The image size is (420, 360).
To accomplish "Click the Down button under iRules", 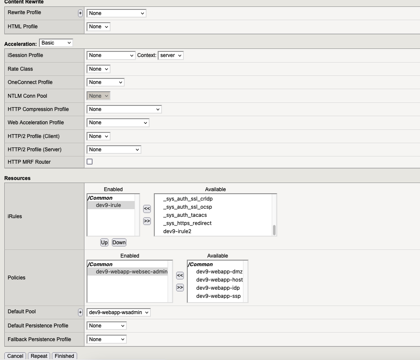I will click(119, 243).
